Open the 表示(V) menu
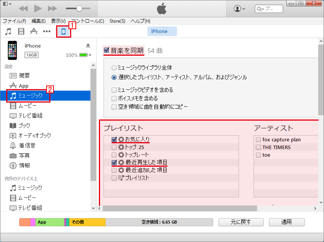 coord(58,21)
